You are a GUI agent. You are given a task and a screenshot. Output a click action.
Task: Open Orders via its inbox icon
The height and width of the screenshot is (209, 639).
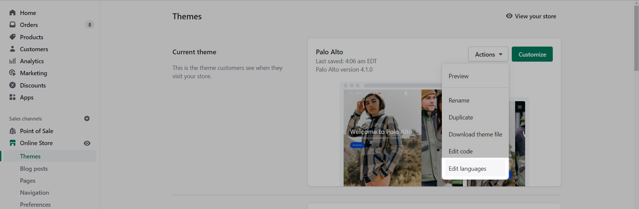tap(13, 25)
